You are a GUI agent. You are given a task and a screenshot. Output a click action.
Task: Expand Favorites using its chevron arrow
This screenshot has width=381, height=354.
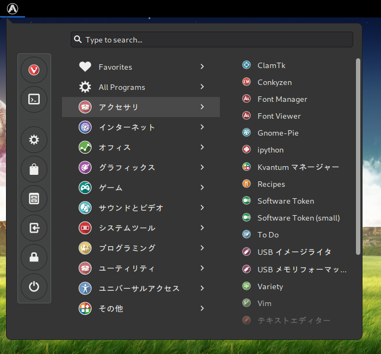click(202, 66)
